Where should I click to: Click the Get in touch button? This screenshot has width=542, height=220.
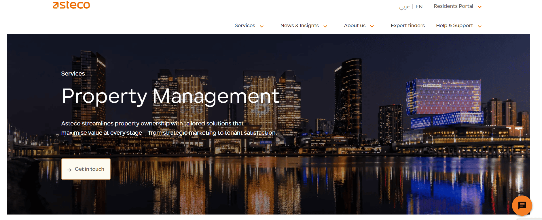click(86, 169)
